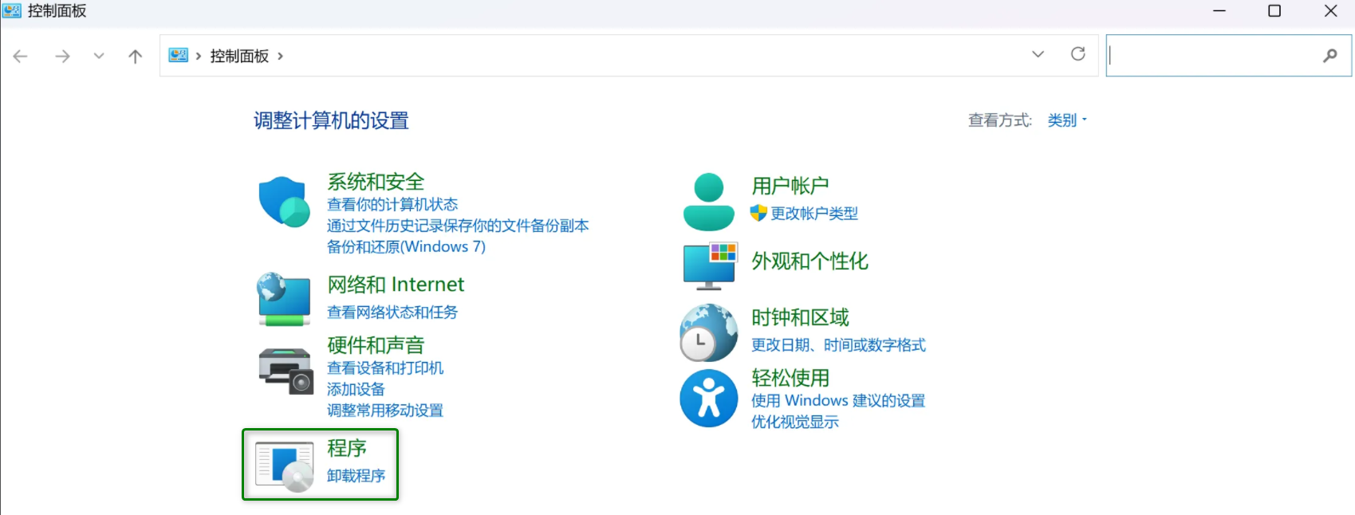Screen dimensions: 1355x515
Task: Open the Network and Internet globe icon
Action: click(x=284, y=299)
